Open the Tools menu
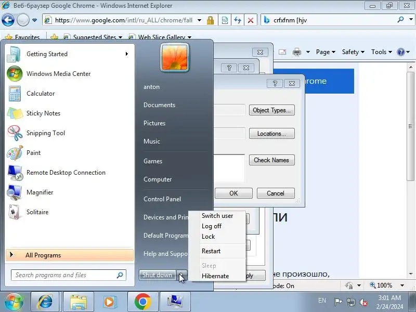Viewport: 416px width, 312px height. [x=382, y=52]
